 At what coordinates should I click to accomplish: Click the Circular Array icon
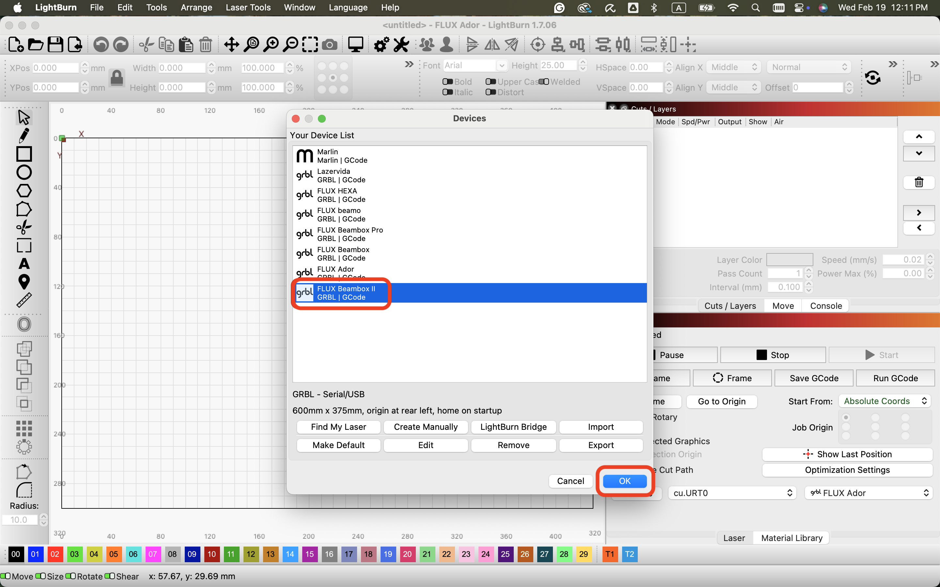24,447
